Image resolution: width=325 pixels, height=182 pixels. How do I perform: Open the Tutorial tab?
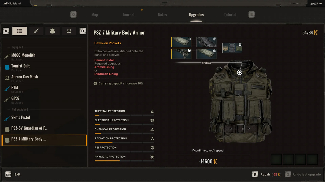pyautogui.click(x=230, y=15)
